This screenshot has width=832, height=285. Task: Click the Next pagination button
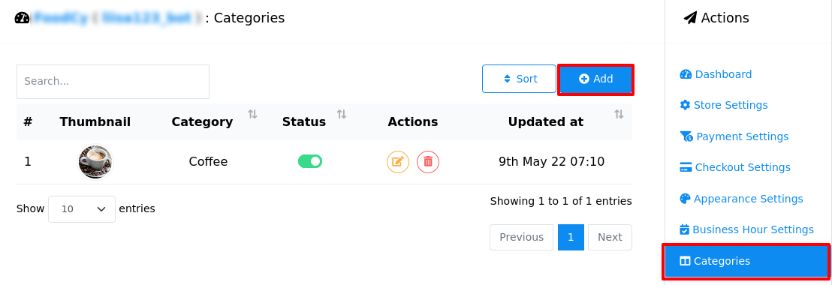click(x=610, y=237)
